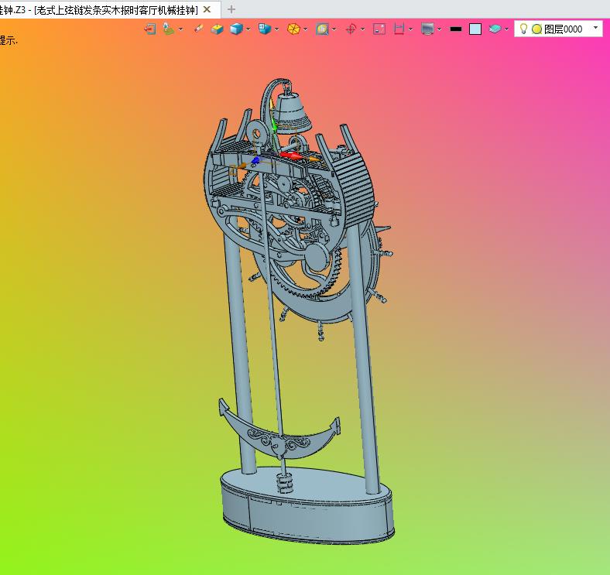Open dropdown next to paint/appearance icon
This screenshot has height=575, width=610.
tap(180, 29)
